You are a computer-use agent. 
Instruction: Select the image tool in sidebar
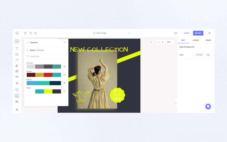[17, 71]
